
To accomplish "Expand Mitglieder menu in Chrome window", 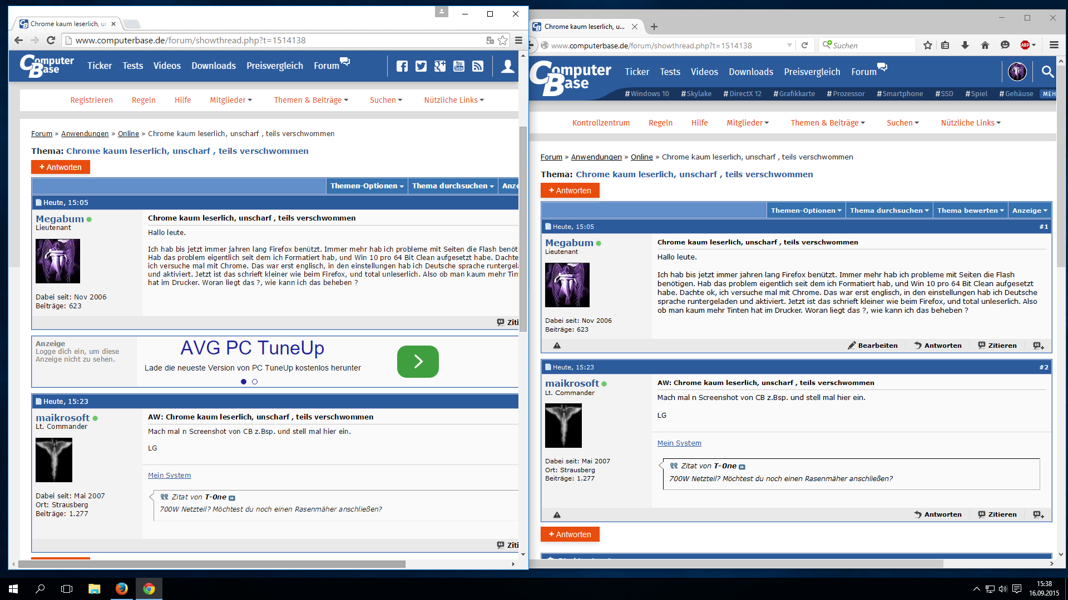I will 231,100.
